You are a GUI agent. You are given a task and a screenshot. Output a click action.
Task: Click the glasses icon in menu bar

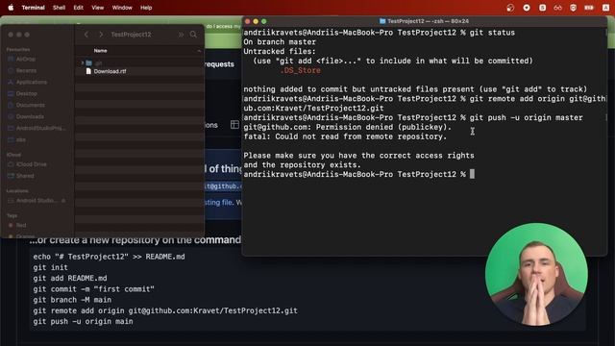point(557,8)
